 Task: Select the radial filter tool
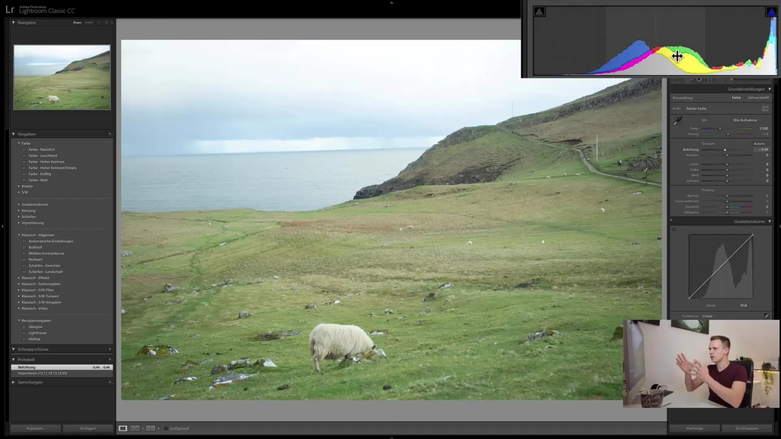tap(720, 79)
